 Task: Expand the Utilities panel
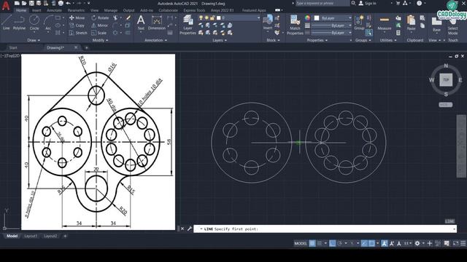click(388, 40)
